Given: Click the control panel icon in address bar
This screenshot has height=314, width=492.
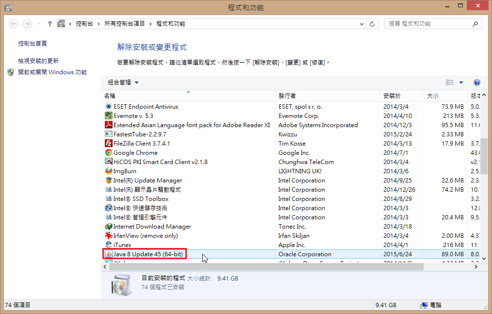Looking at the screenshot, I should click(62, 24).
